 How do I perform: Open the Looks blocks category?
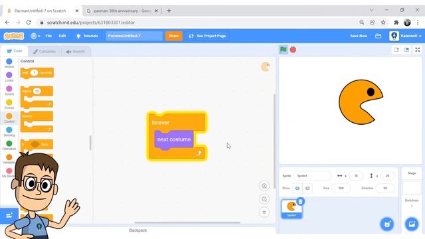pyautogui.click(x=9, y=77)
